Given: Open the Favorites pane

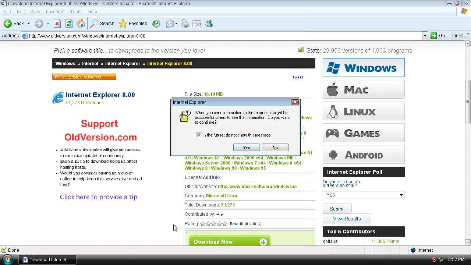Looking at the screenshot, I should 133,24.
